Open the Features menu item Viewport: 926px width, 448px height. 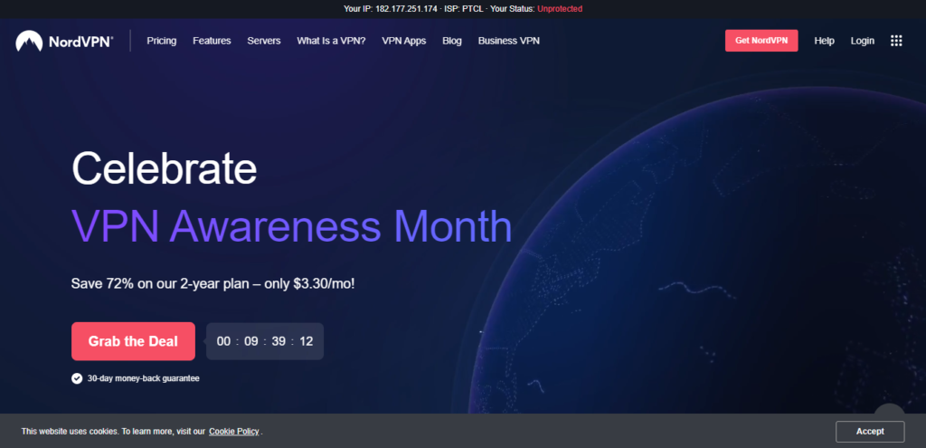tap(212, 41)
